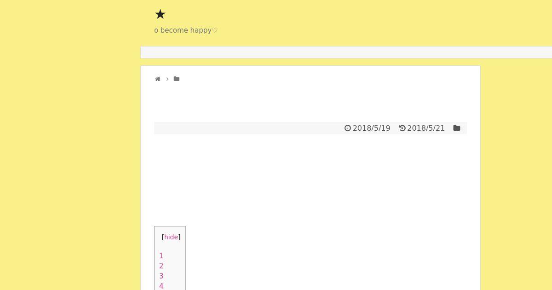Click the black star site title
The width and height of the screenshot is (552, 290).
(x=160, y=14)
